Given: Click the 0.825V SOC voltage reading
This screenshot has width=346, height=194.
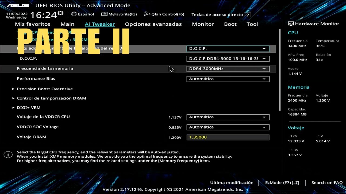Looking at the screenshot, I should pos(175,127).
